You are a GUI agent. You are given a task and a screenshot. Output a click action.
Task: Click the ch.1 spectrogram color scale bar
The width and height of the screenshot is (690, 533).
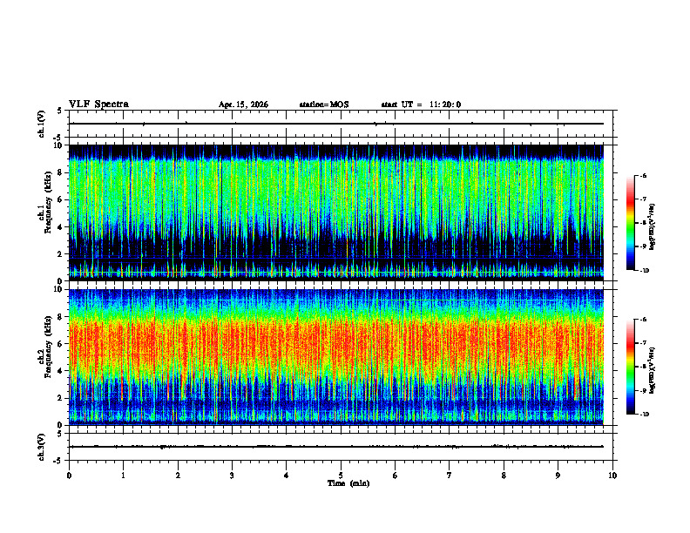(x=630, y=223)
